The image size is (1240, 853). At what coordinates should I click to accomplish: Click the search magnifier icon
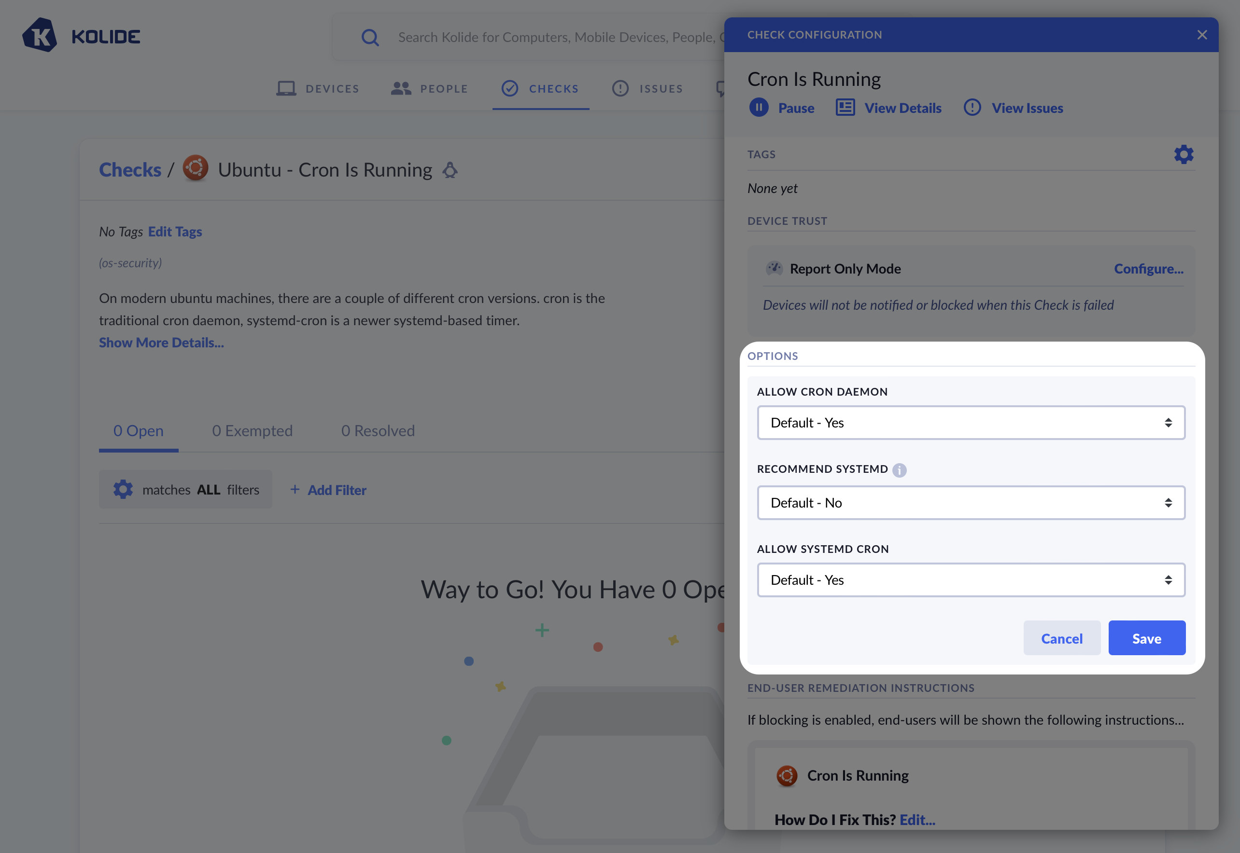click(370, 38)
